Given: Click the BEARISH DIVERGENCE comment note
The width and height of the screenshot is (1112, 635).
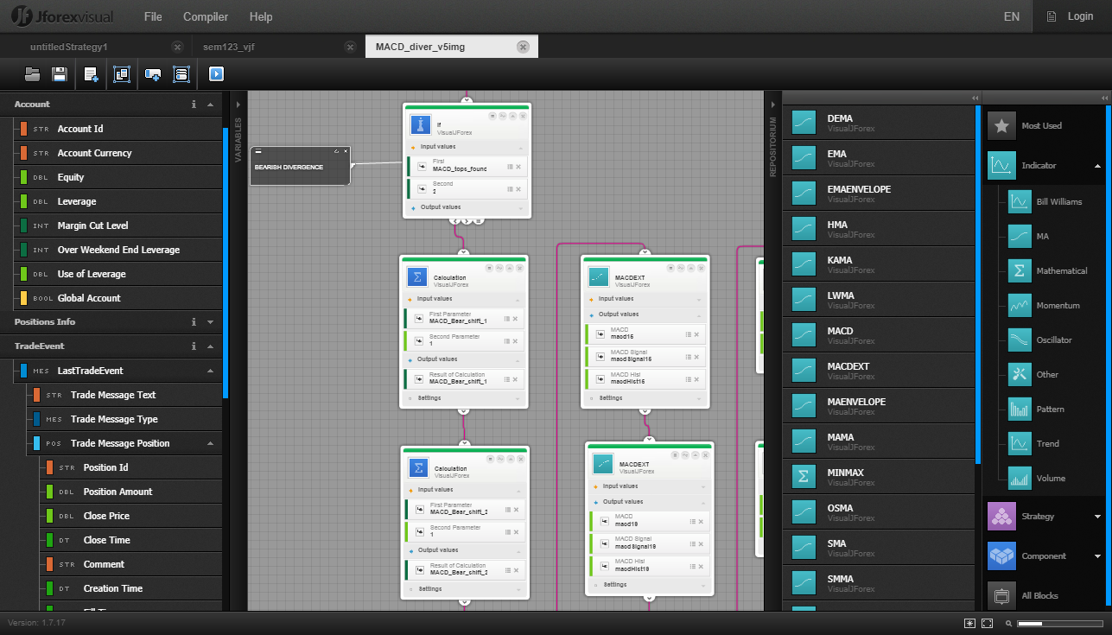Looking at the screenshot, I should pyautogui.click(x=300, y=167).
